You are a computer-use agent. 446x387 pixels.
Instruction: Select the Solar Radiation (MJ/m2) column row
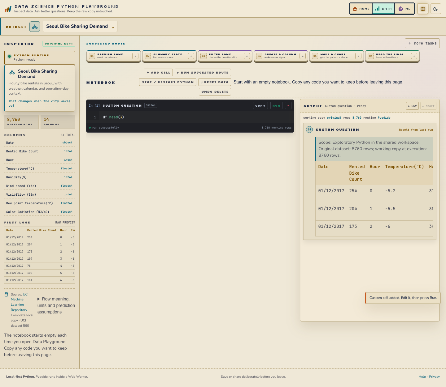point(40,212)
